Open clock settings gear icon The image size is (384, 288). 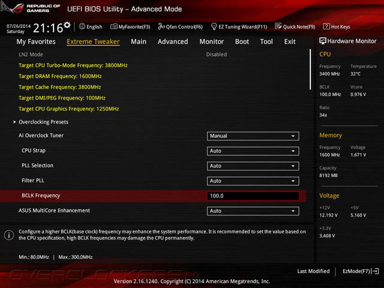point(67,25)
